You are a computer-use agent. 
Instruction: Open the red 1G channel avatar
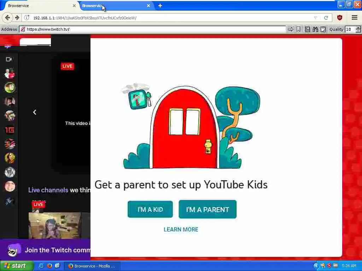tap(10, 130)
